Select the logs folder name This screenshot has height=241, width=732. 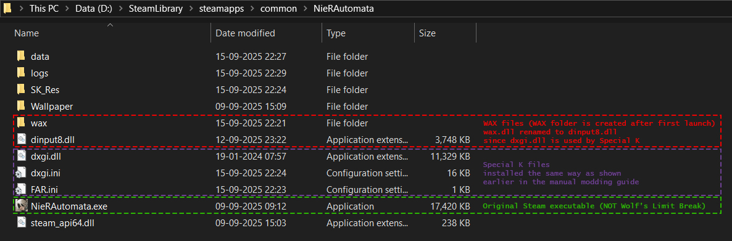(x=40, y=73)
